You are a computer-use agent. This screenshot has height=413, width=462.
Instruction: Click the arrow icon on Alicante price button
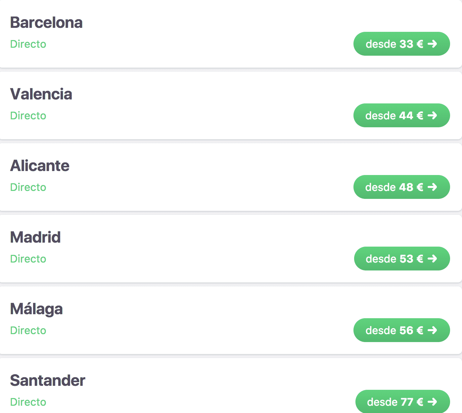click(432, 187)
